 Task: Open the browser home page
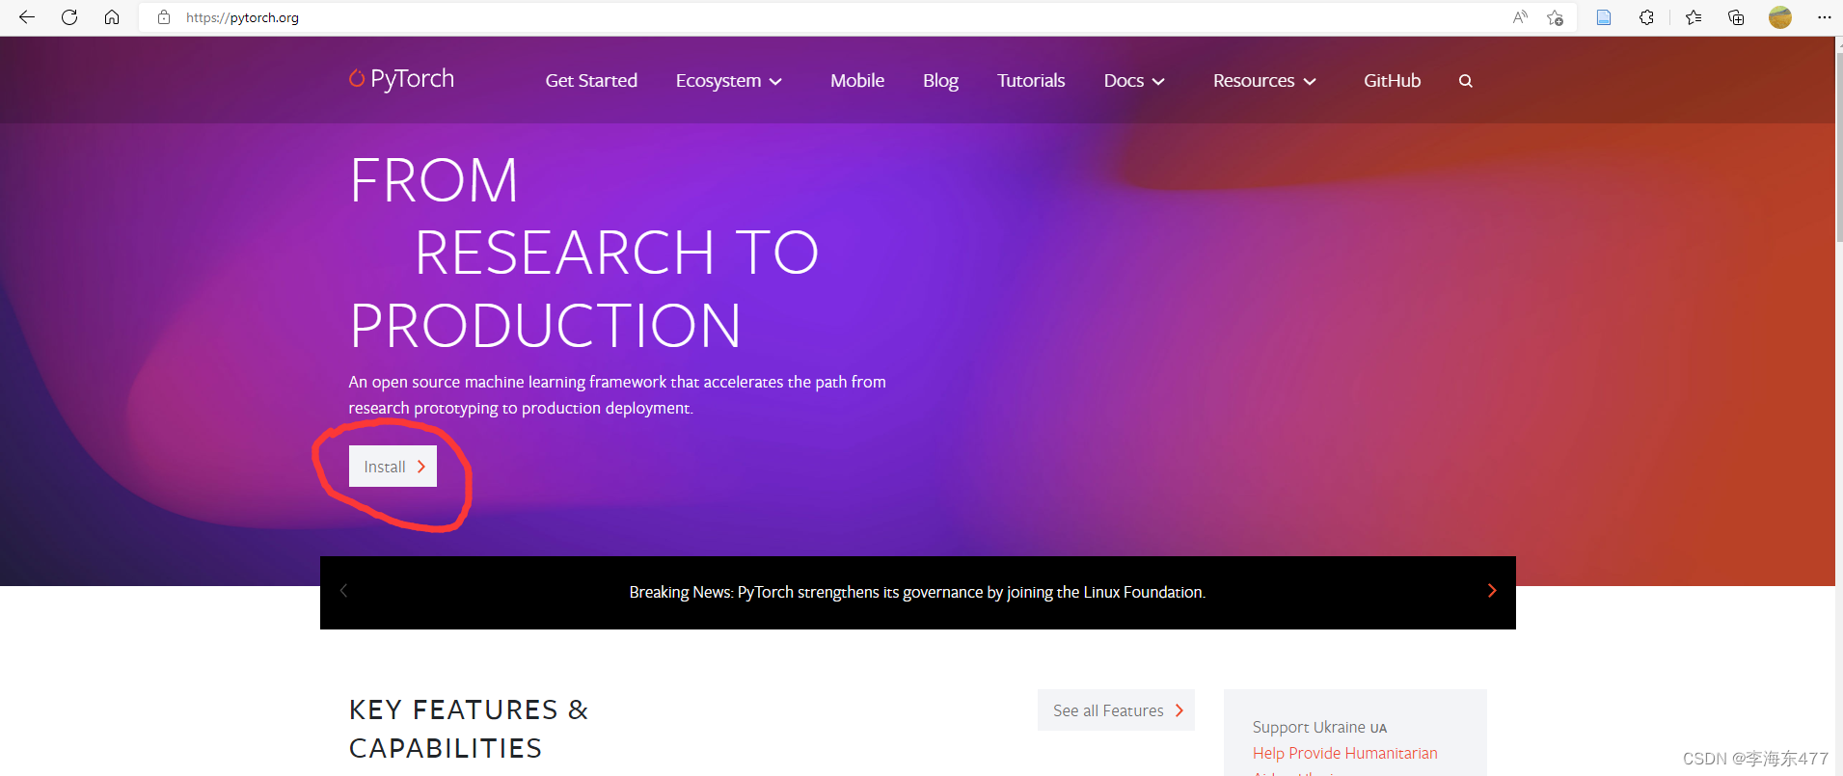[x=112, y=17]
